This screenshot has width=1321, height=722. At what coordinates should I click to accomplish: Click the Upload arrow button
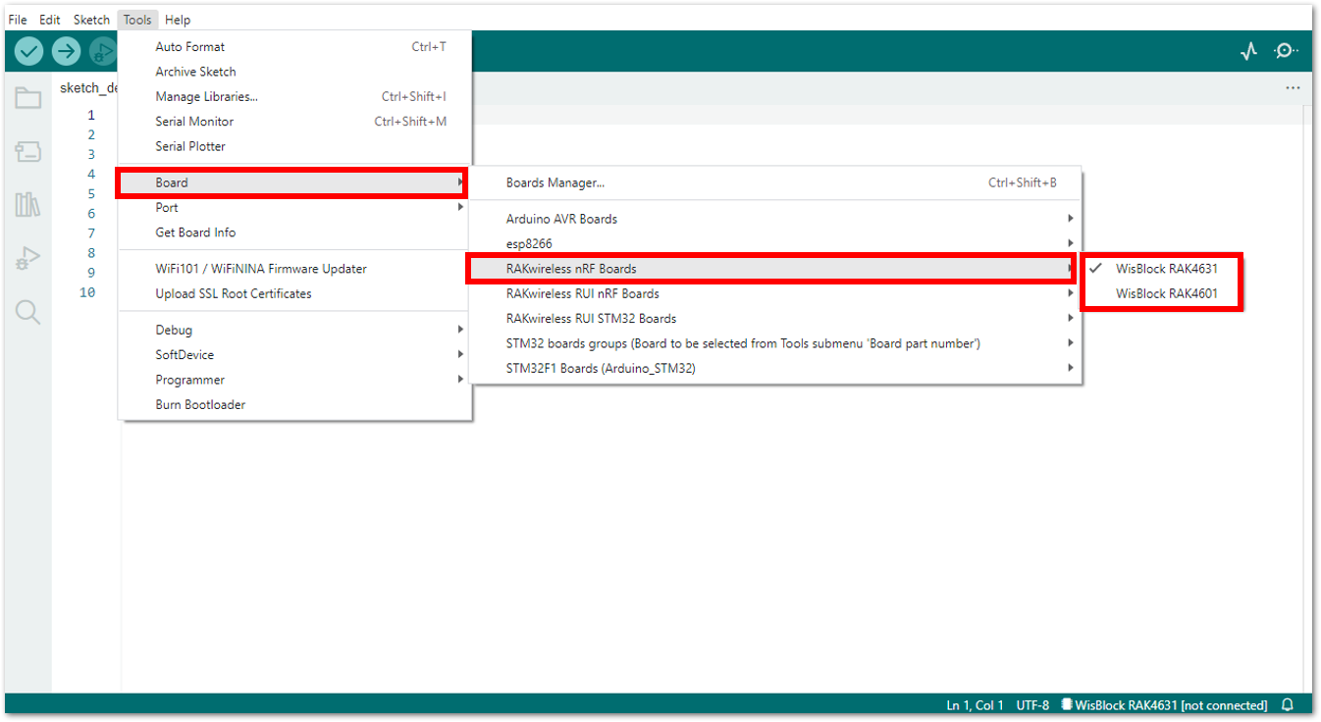point(66,51)
